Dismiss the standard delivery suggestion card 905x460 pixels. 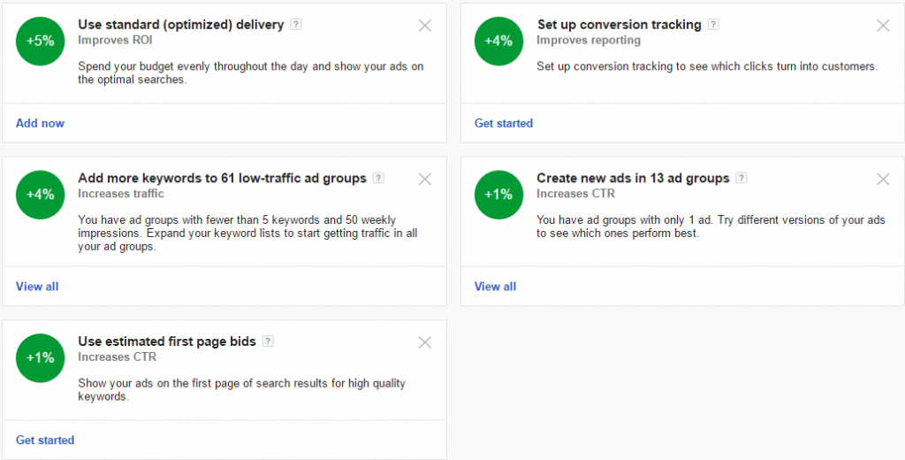[x=425, y=26]
